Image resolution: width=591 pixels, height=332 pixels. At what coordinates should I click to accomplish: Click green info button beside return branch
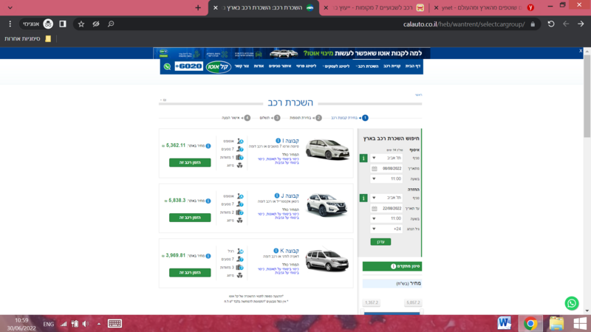(363, 198)
